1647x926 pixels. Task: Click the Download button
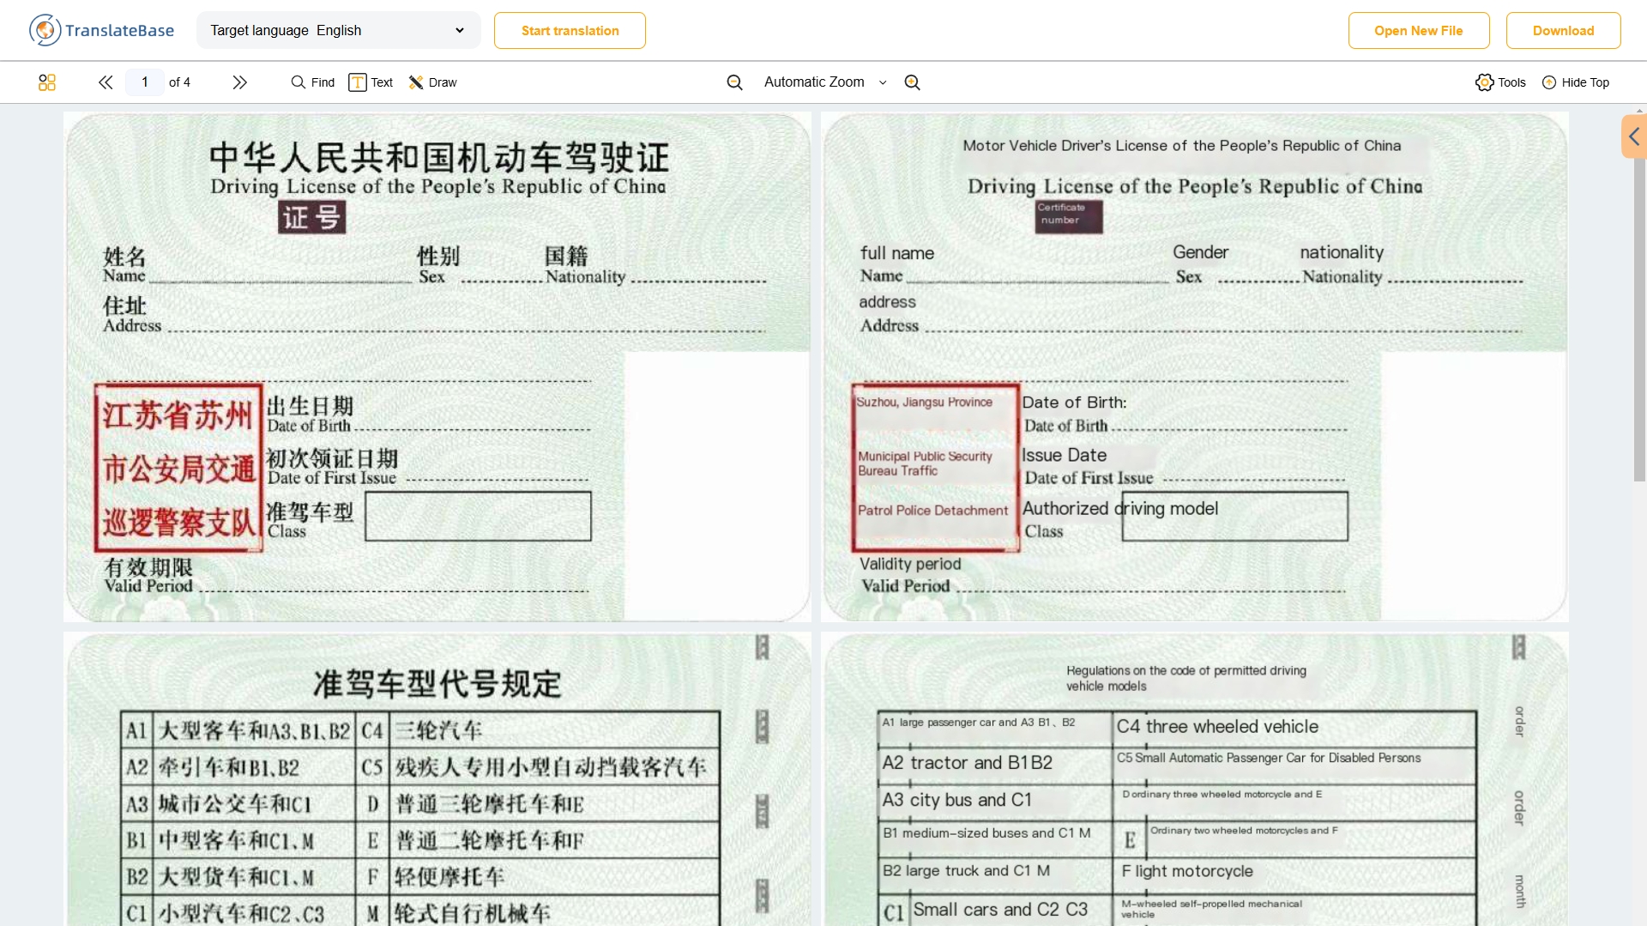[x=1563, y=30]
